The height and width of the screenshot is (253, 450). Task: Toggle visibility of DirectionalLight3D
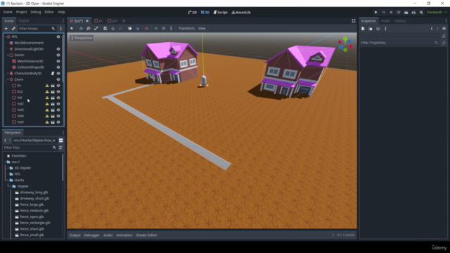(58, 49)
